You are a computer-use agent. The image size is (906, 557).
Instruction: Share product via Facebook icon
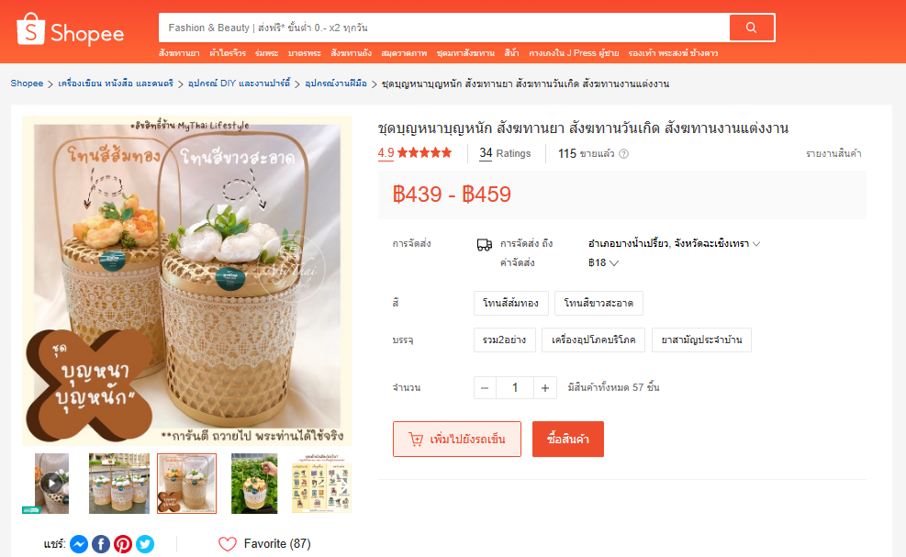(101, 544)
